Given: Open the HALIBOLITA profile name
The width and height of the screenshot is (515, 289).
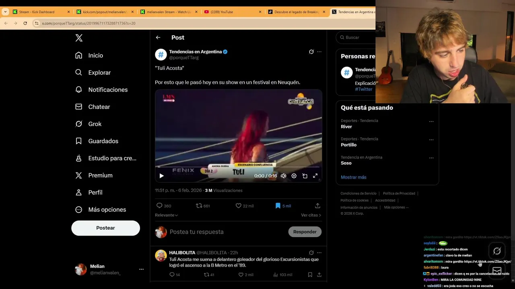Looking at the screenshot, I should tap(182, 253).
